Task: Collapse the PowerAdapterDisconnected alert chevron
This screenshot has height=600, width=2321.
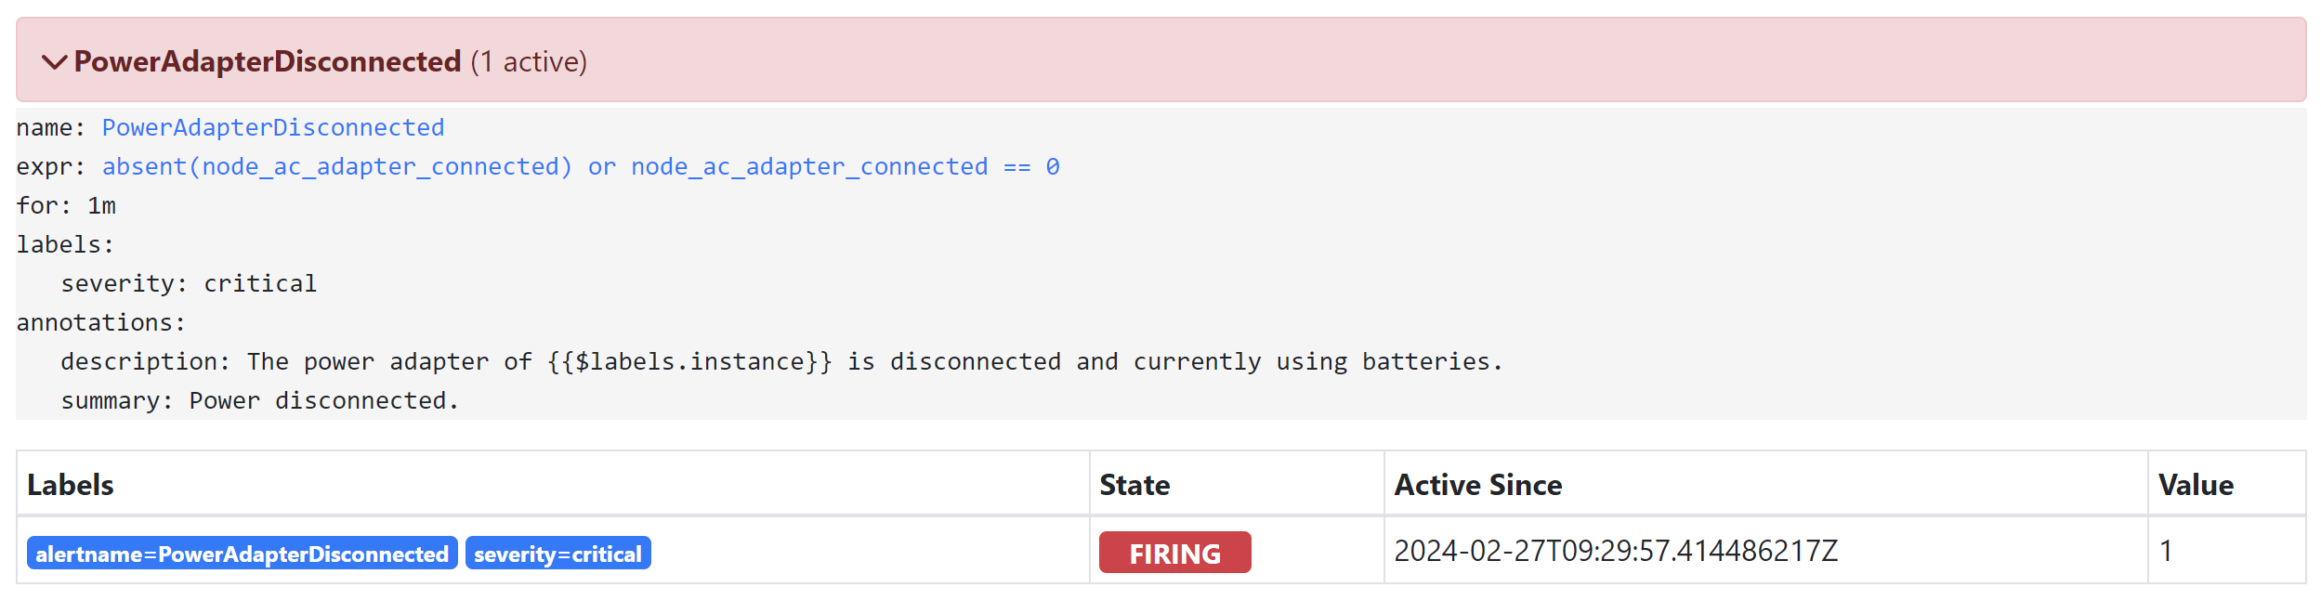Action: pyautogui.click(x=55, y=62)
